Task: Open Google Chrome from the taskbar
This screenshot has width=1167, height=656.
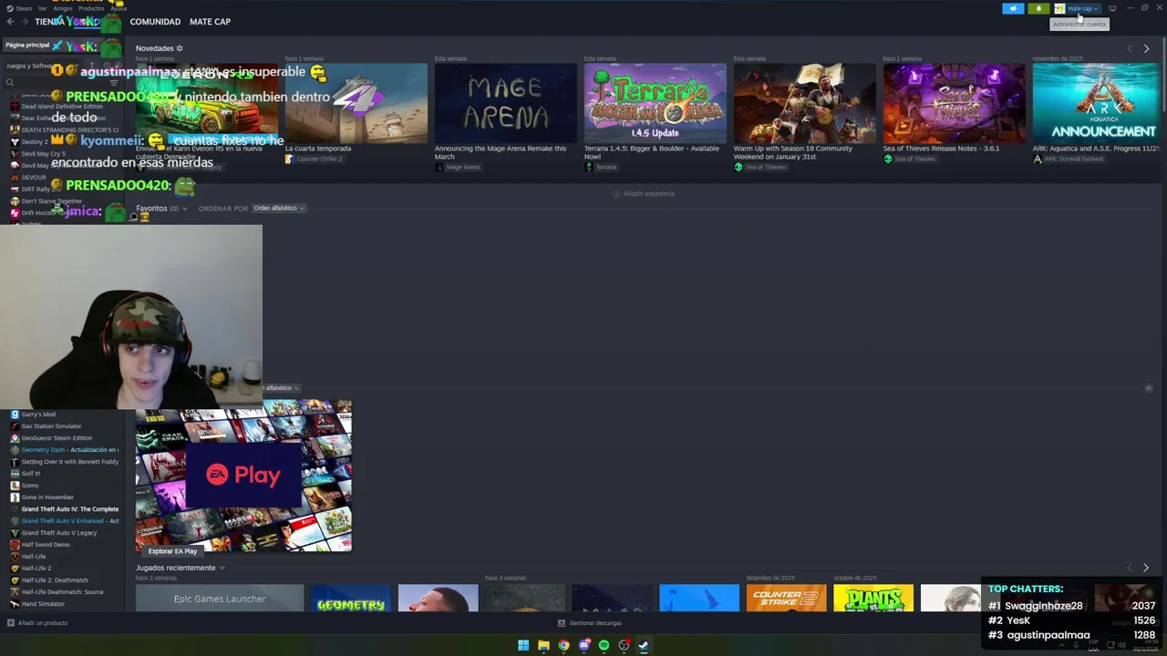Action: 563,645
